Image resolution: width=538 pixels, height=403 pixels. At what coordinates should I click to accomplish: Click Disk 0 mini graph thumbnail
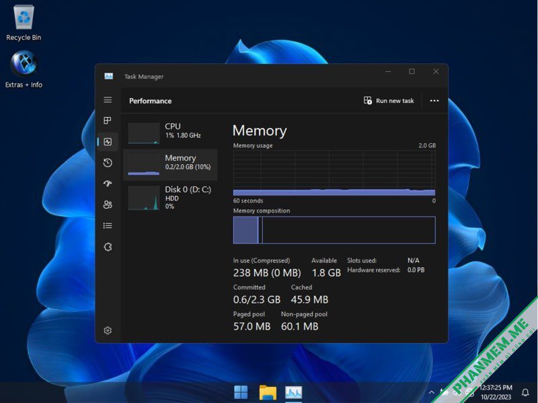click(x=144, y=198)
